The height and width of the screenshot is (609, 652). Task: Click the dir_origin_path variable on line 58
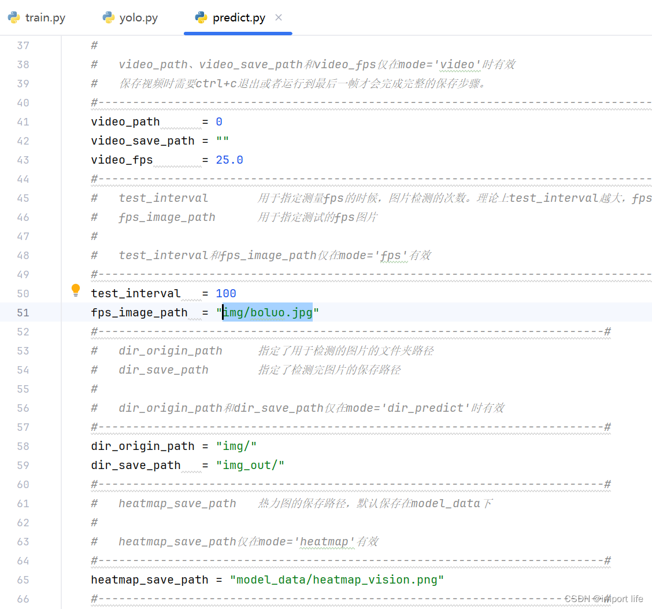pyautogui.click(x=143, y=446)
